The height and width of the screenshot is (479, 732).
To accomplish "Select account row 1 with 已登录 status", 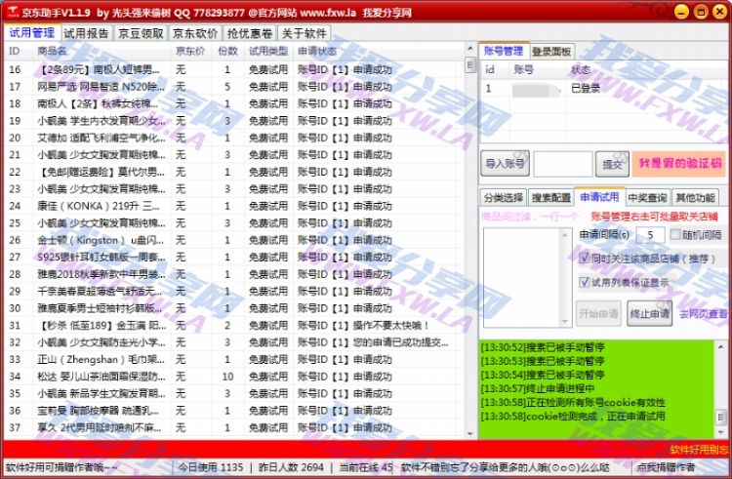I will [x=602, y=88].
